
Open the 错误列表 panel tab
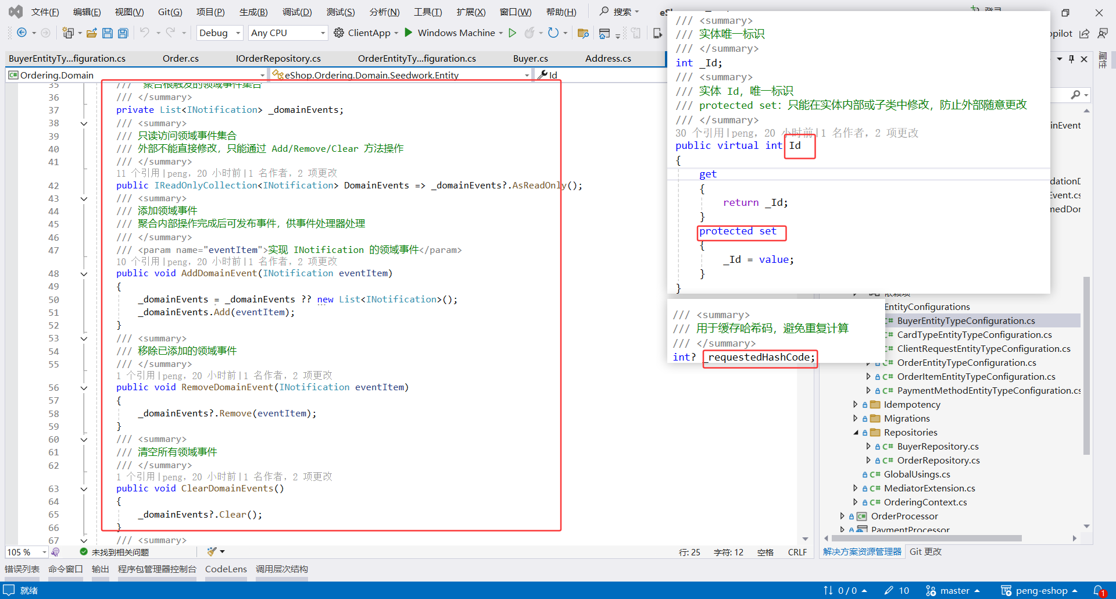point(22,569)
